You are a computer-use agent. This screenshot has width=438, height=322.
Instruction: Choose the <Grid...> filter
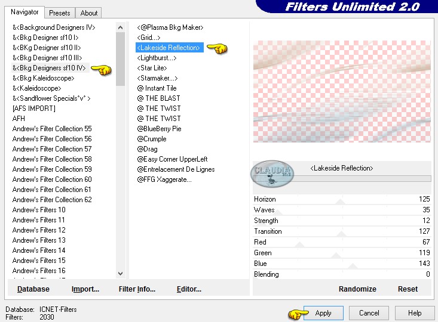(x=149, y=38)
